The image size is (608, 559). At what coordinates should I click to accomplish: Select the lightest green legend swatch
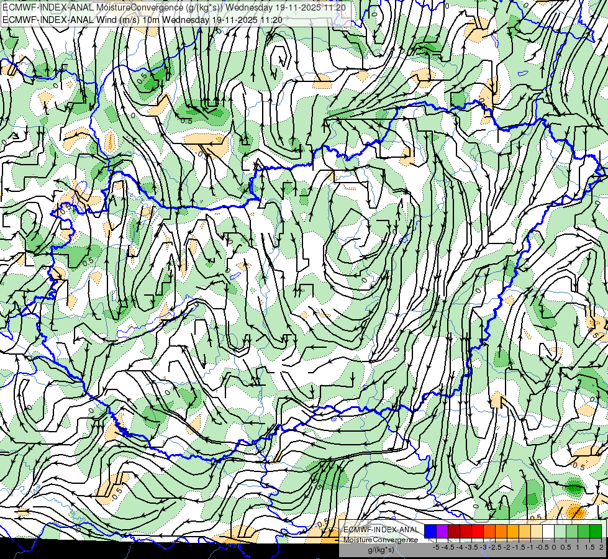[560, 531]
